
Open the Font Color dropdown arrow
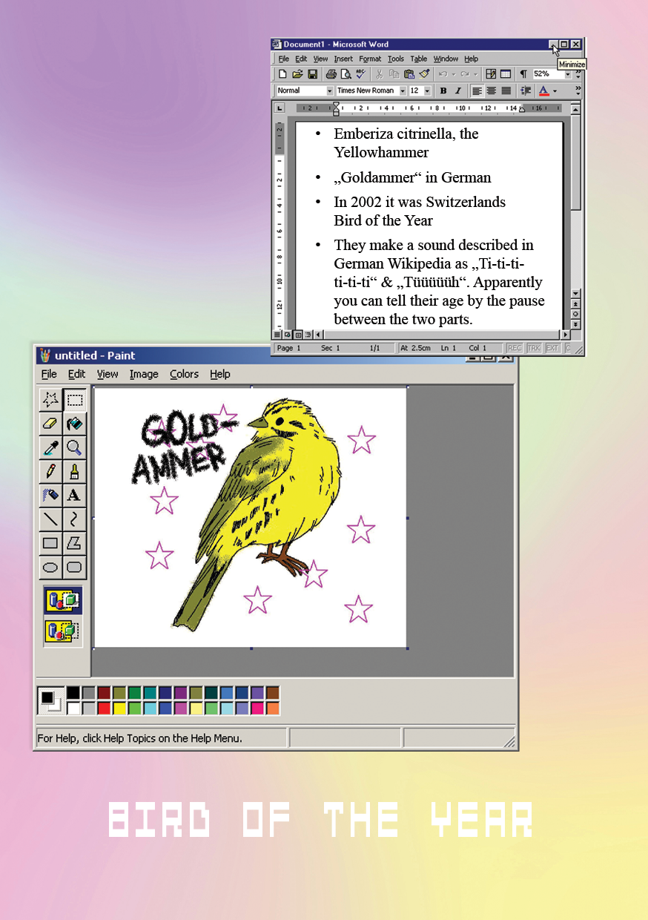tap(555, 91)
